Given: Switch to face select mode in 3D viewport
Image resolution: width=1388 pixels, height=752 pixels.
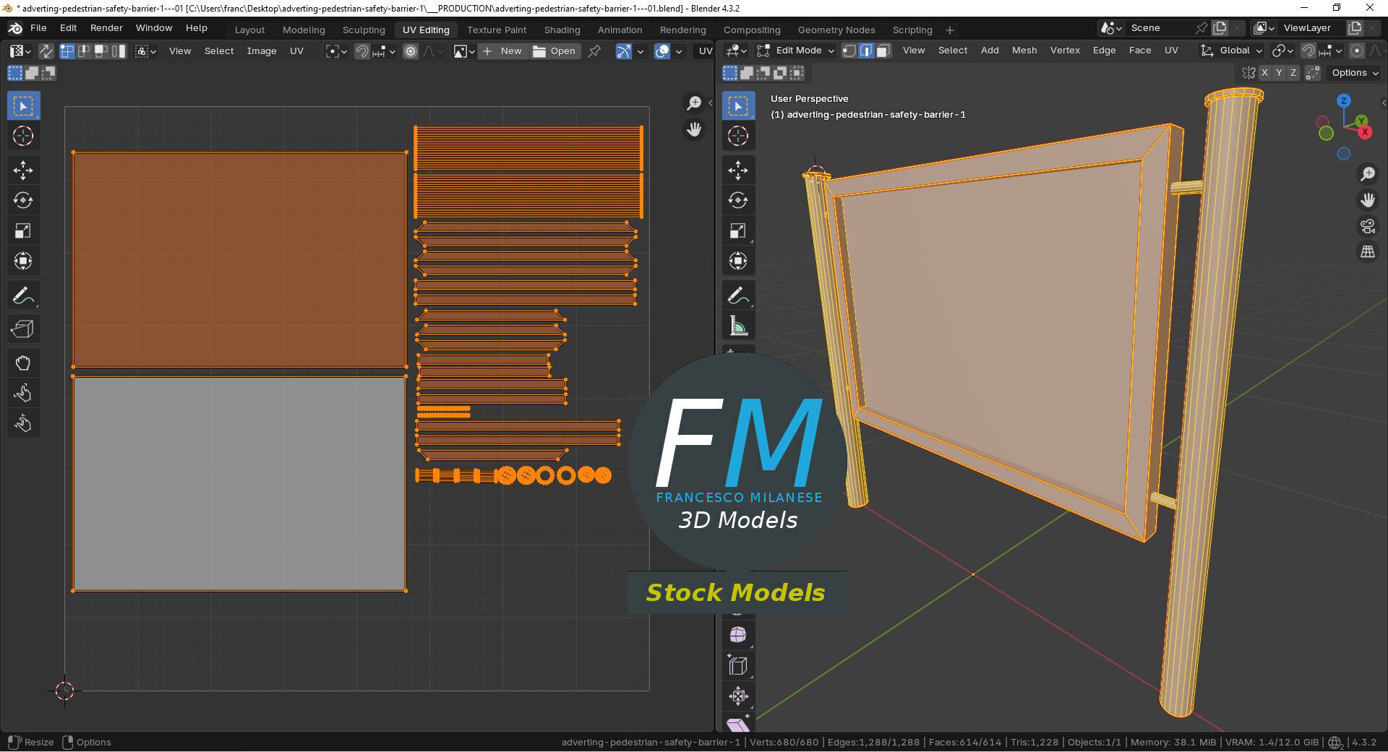Looking at the screenshot, I should point(883,51).
